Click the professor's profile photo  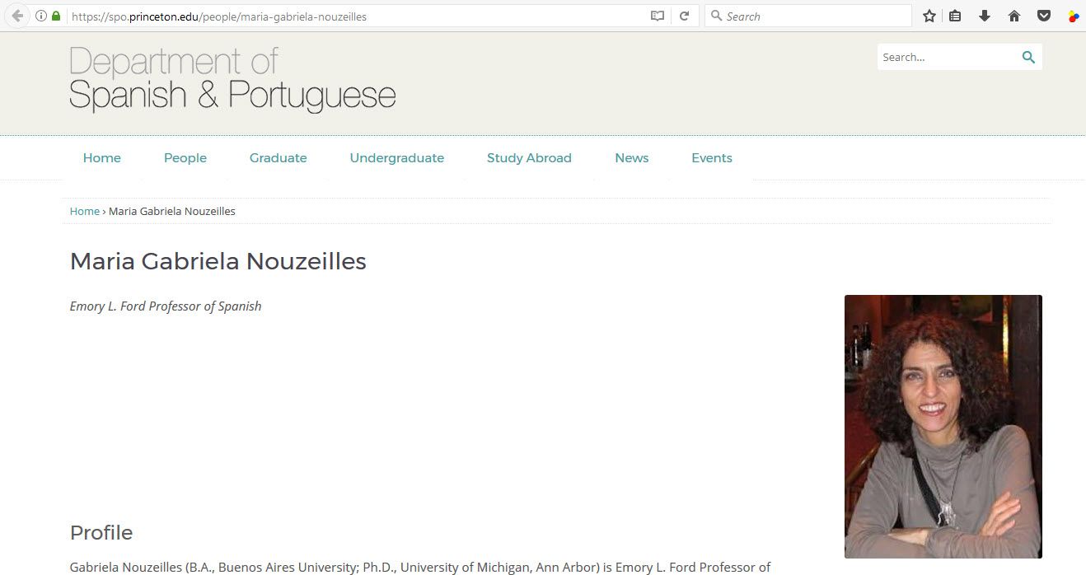coord(943,426)
